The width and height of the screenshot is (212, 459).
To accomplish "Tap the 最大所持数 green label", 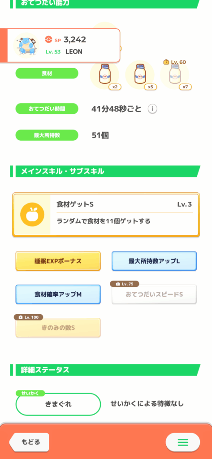I will [47, 135].
